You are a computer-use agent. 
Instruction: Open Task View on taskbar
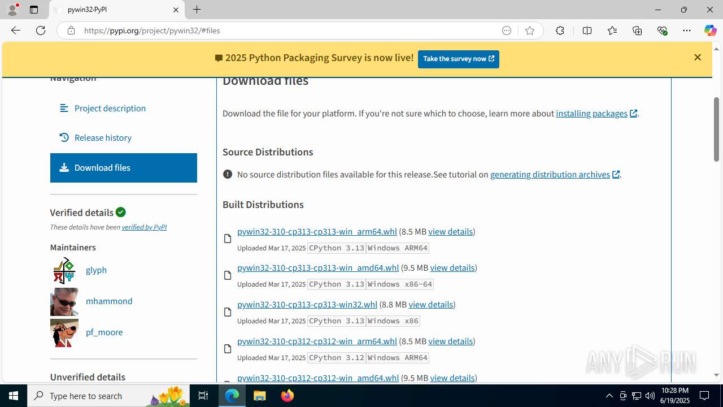click(x=203, y=396)
